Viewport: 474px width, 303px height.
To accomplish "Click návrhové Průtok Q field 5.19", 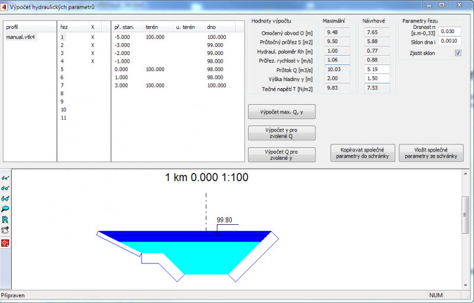I will click(x=377, y=69).
